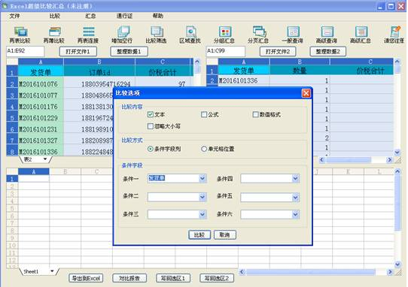The width and height of the screenshot is (408, 287).
Task: Expand the 条件四 dropdown
Action: click(x=295, y=178)
